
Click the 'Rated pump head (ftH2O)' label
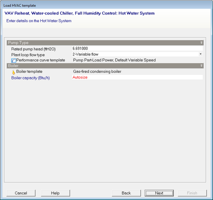(x=33, y=49)
